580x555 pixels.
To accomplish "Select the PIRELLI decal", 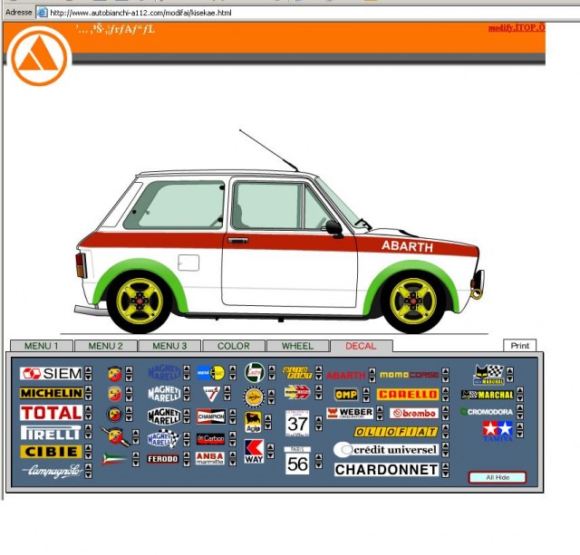I will pyautogui.click(x=51, y=433).
